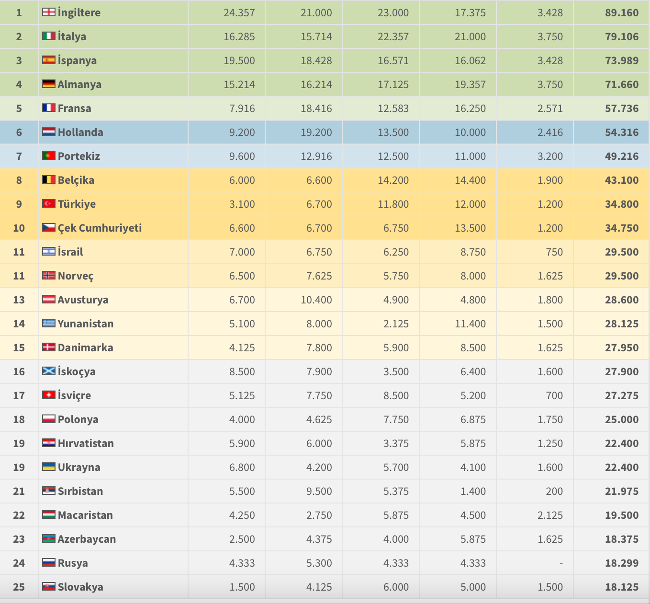Select the İspanya country name
650x604 pixels.
(77, 60)
